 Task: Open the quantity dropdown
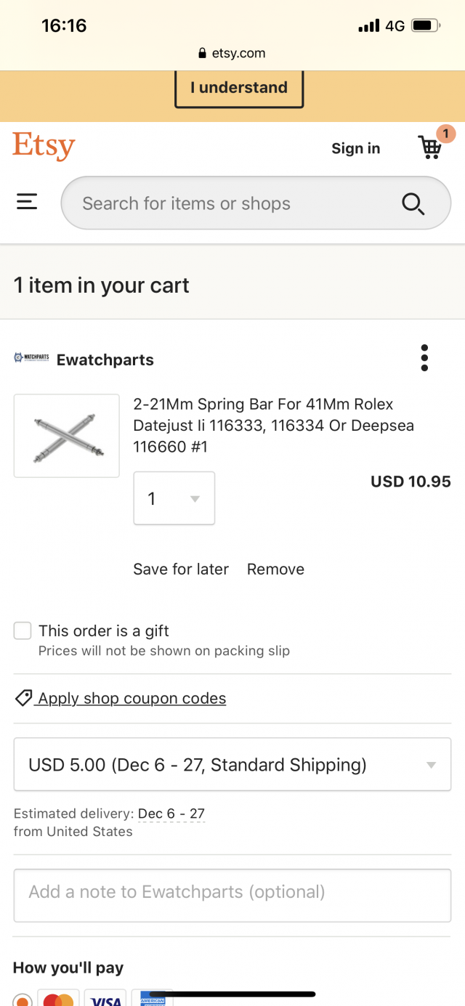tap(174, 498)
